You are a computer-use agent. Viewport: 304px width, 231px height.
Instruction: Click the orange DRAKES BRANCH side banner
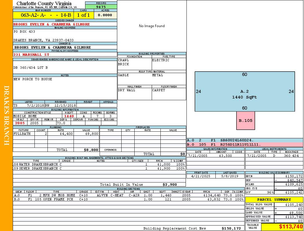coord(6,115)
